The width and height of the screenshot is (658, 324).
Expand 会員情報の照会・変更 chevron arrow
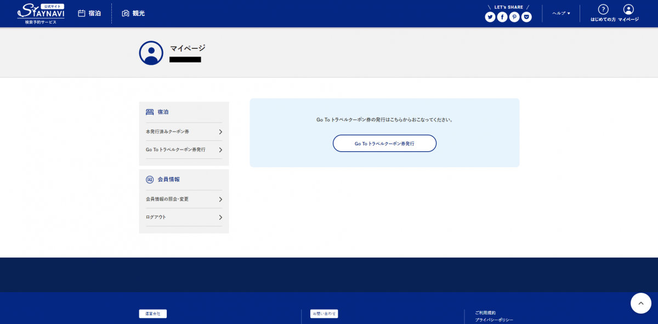pyautogui.click(x=220, y=200)
